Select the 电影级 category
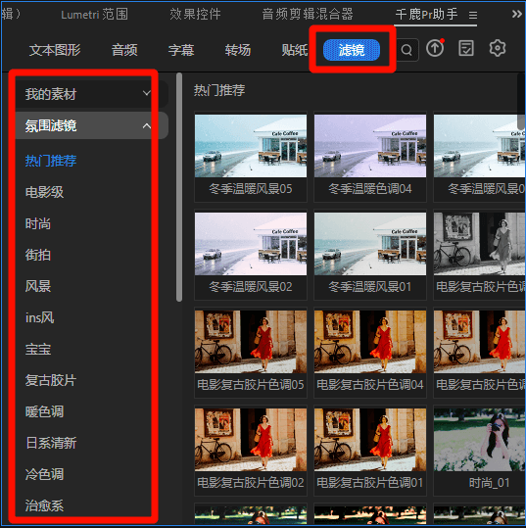Viewport: 526px width, 528px height. pyautogui.click(x=44, y=192)
